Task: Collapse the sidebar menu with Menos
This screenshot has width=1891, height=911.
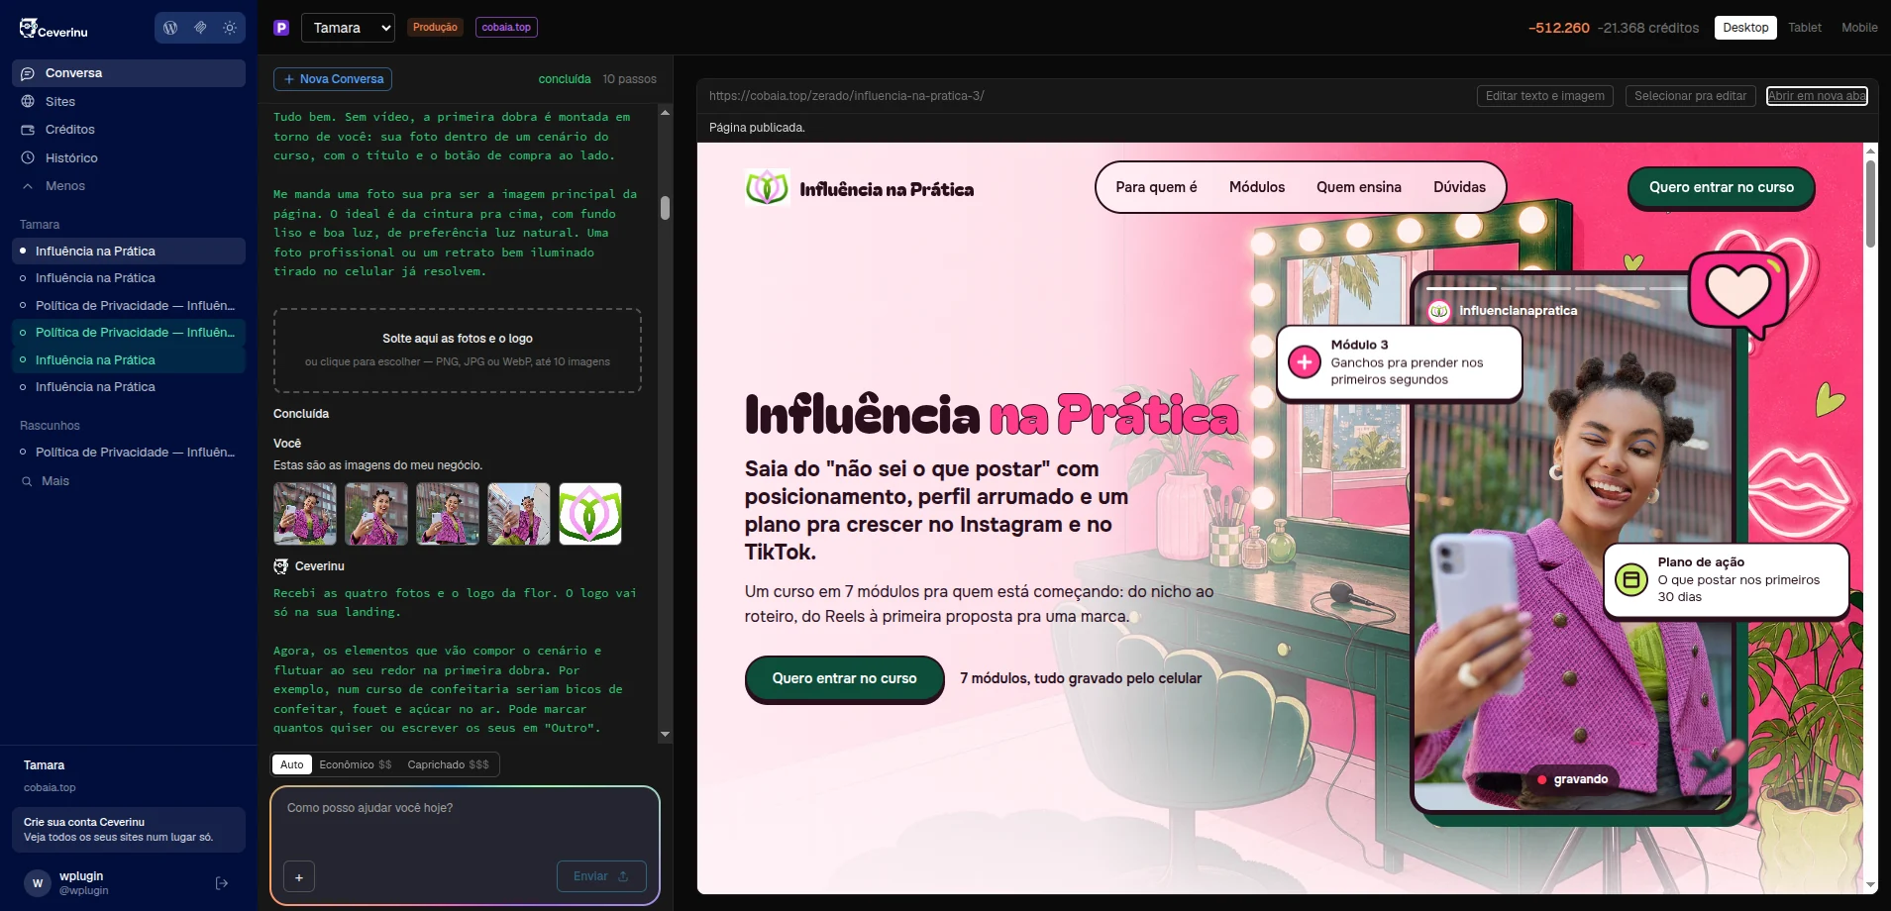Action: tap(129, 186)
